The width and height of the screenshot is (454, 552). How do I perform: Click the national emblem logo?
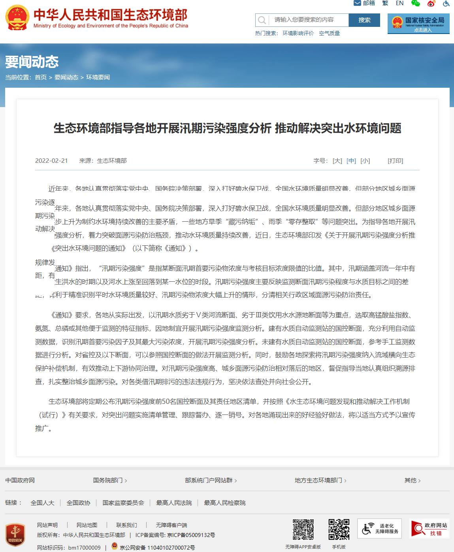tap(17, 18)
